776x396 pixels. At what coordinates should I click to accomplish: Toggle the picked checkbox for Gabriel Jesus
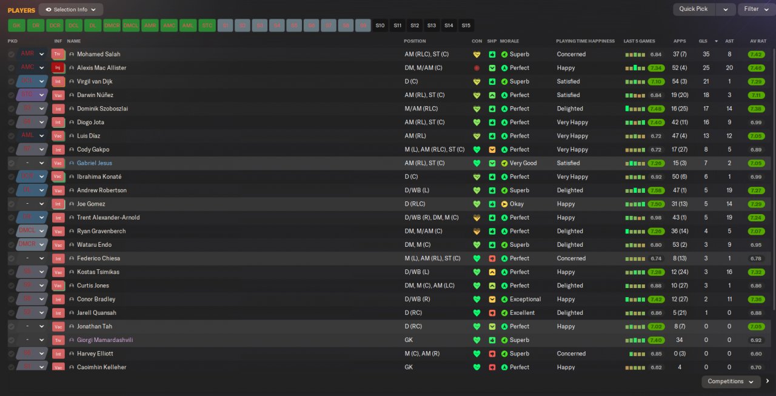(x=11, y=163)
